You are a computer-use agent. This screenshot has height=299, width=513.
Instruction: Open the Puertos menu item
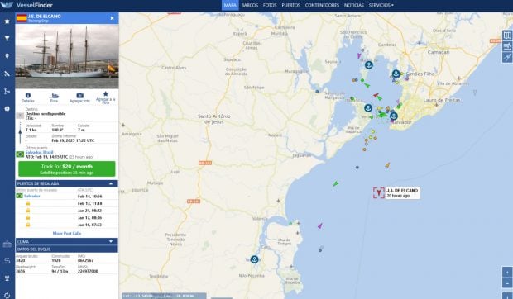point(291,5)
